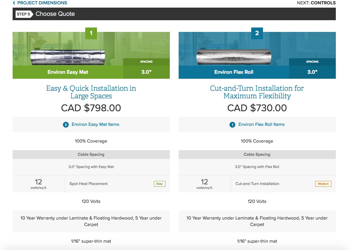Click the Step 5 label badge
The image size is (357, 250).
(x=24, y=14)
